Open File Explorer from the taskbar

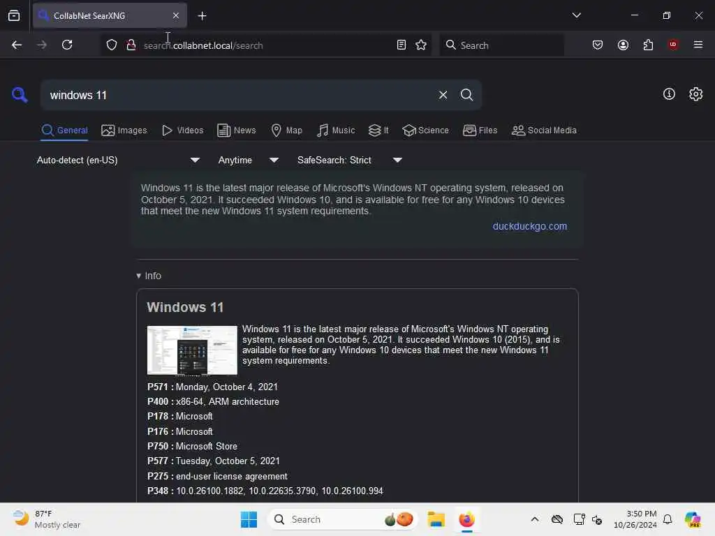tap(436, 519)
